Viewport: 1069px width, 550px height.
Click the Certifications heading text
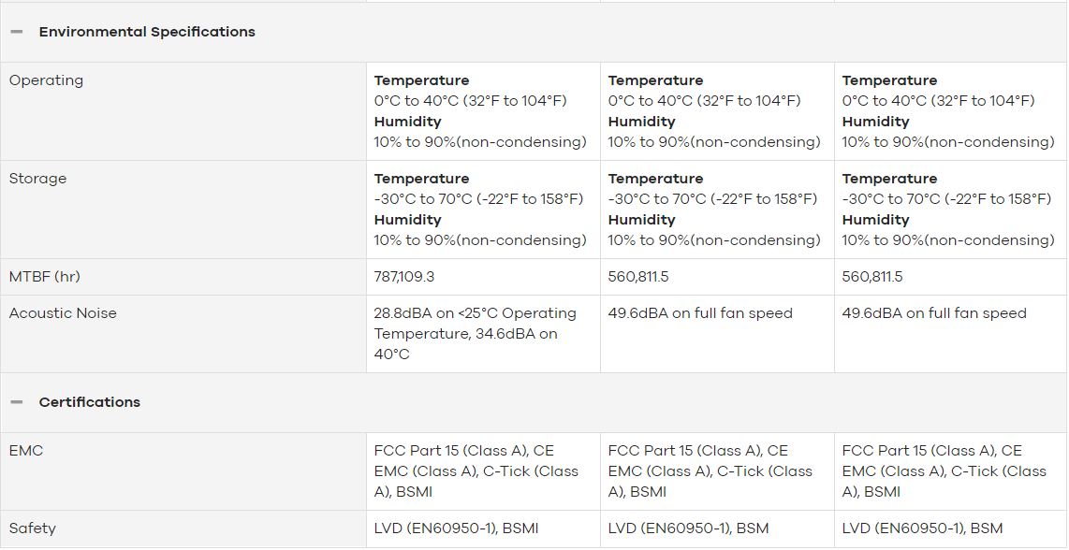(89, 402)
